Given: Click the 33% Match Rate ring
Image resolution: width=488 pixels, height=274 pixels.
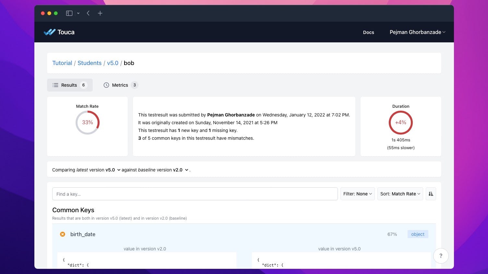Looking at the screenshot, I should [x=88, y=123].
